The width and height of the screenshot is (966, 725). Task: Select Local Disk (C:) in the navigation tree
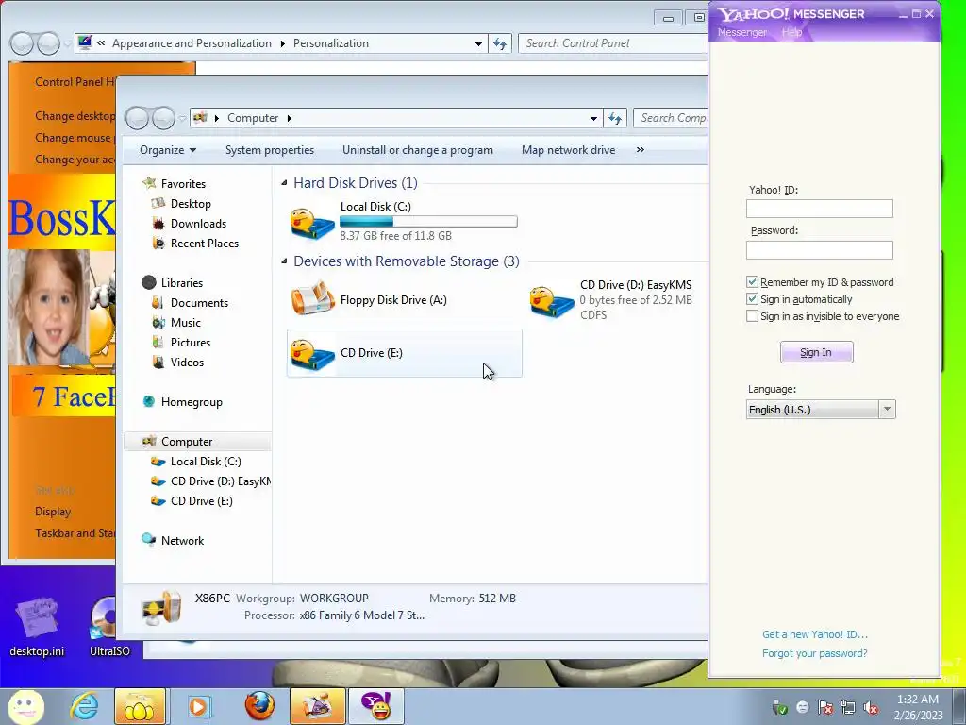coord(206,461)
